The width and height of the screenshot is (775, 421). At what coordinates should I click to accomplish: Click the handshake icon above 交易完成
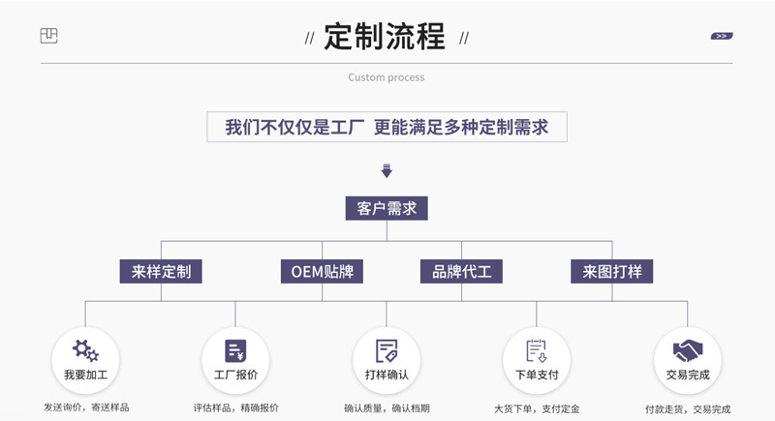point(688,351)
